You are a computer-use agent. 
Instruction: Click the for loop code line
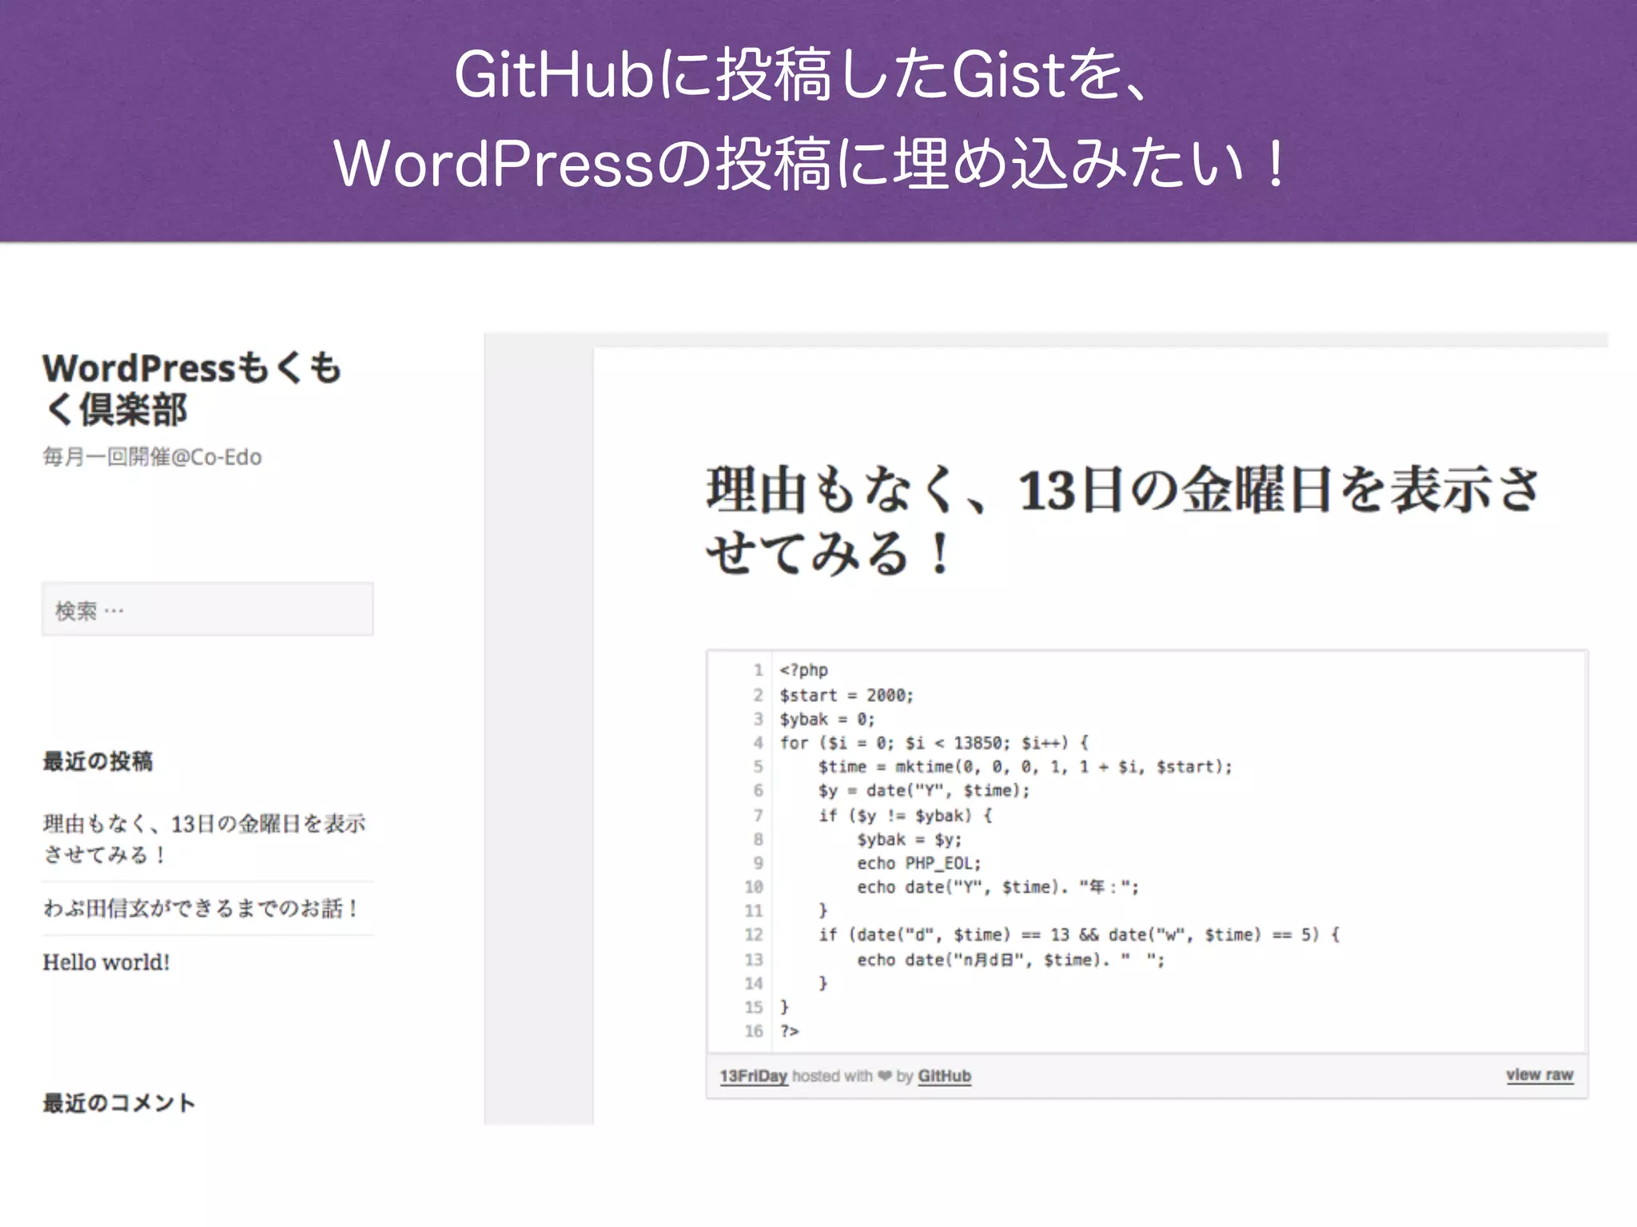[x=934, y=743]
